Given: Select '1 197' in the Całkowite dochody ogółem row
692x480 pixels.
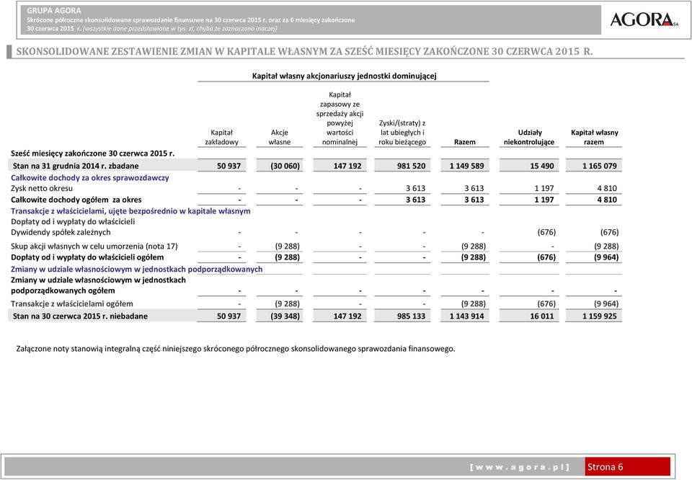Looking at the screenshot, I should [544, 200].
